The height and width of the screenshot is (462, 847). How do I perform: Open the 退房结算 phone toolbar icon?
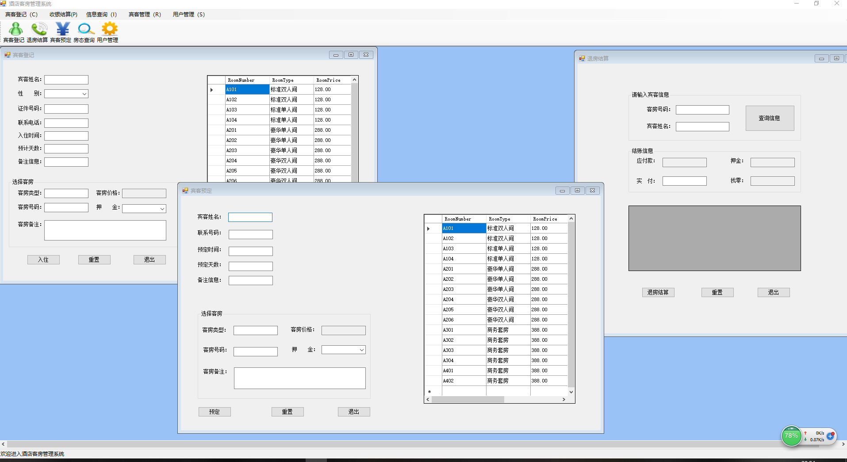pyautogui.click(x=38, y=32)
